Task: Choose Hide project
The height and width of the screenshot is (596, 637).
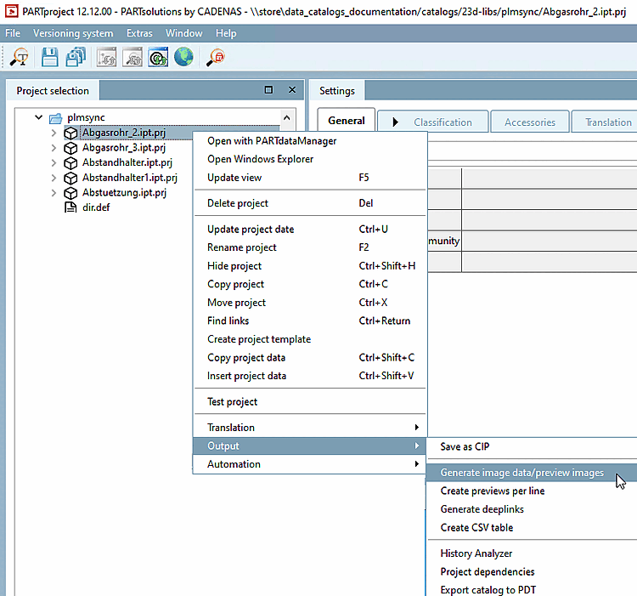Action: [x=309, y=265]
